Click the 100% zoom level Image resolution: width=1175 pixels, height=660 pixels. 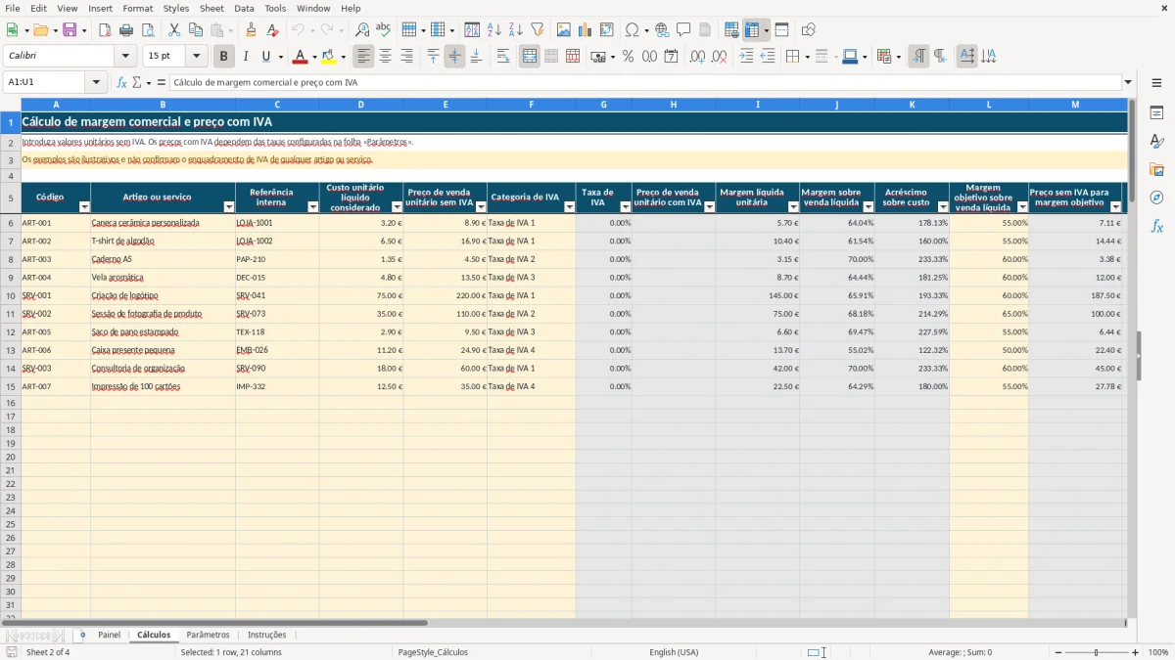click(1158, 652)
